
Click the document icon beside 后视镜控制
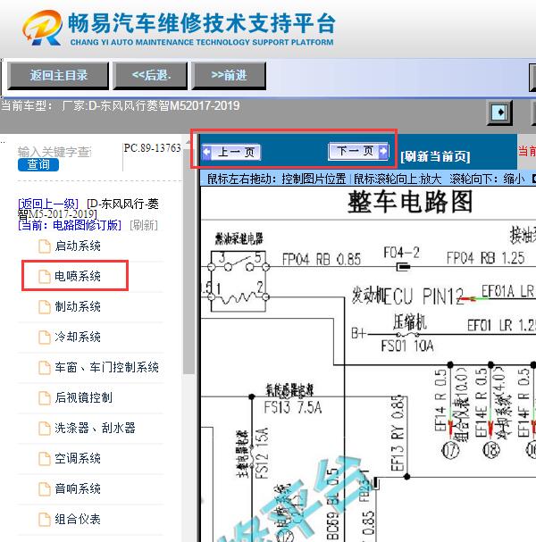click(x=45, y=398)
